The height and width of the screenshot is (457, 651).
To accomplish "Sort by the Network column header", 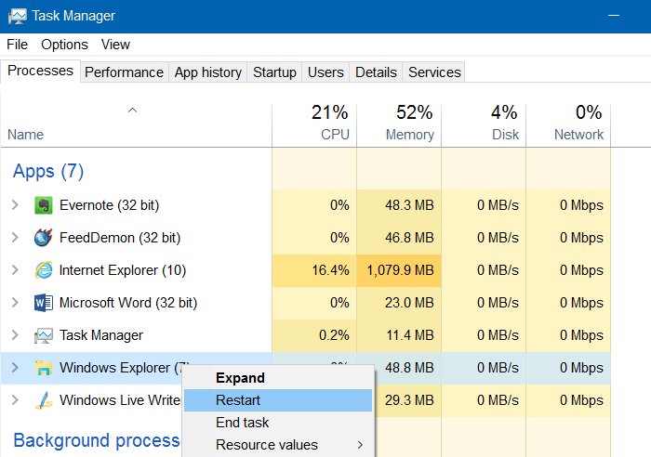I will click(568, 125).
